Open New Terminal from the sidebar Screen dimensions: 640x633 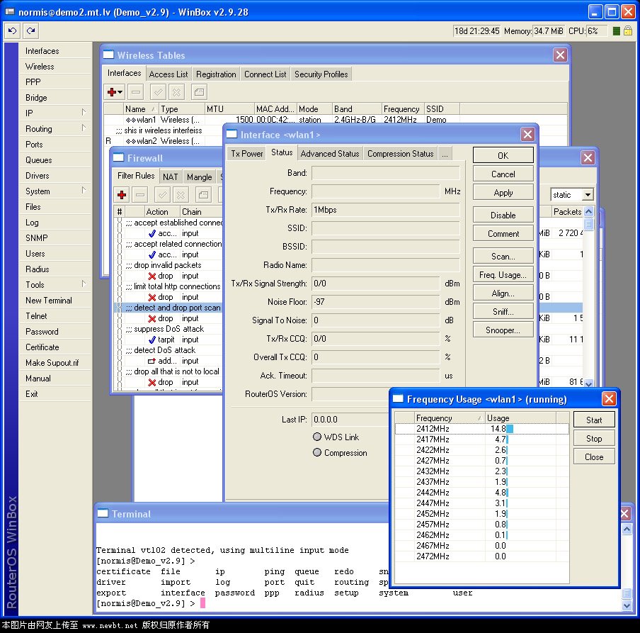coord(55,301)
